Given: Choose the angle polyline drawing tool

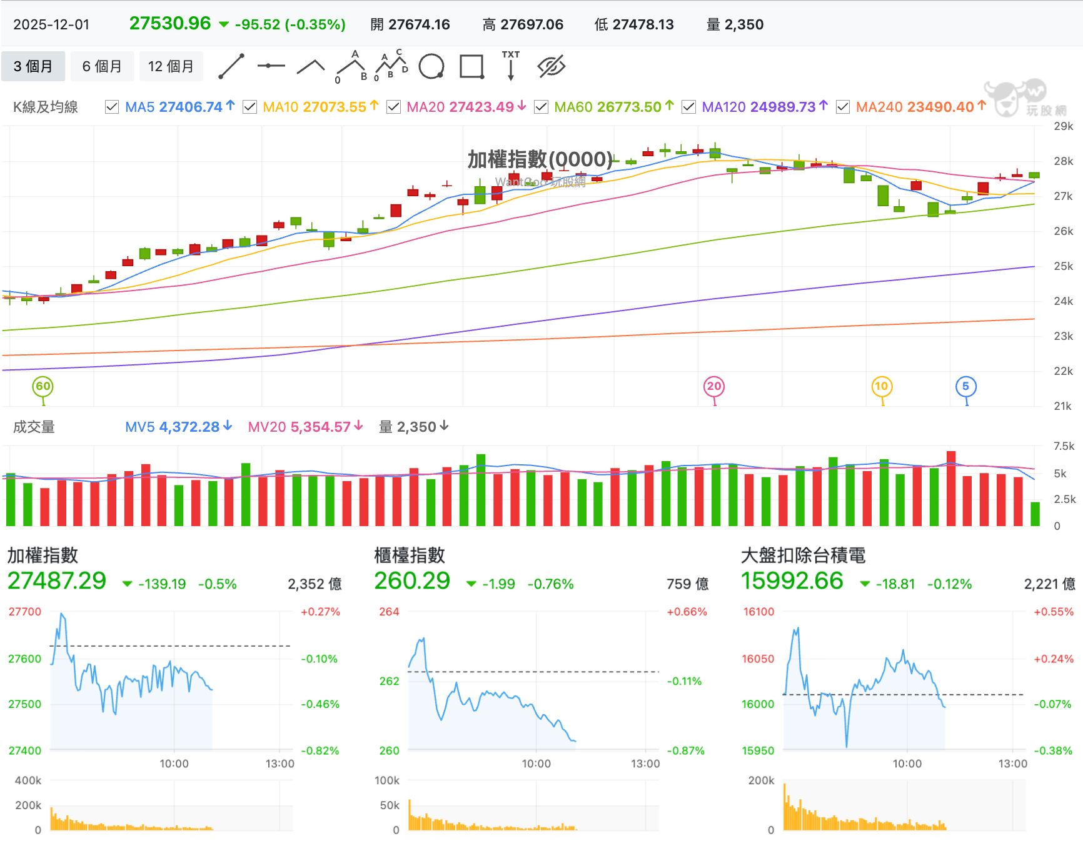Looking at the screenshot, I should pyautogui.click(x=311, y=66).
